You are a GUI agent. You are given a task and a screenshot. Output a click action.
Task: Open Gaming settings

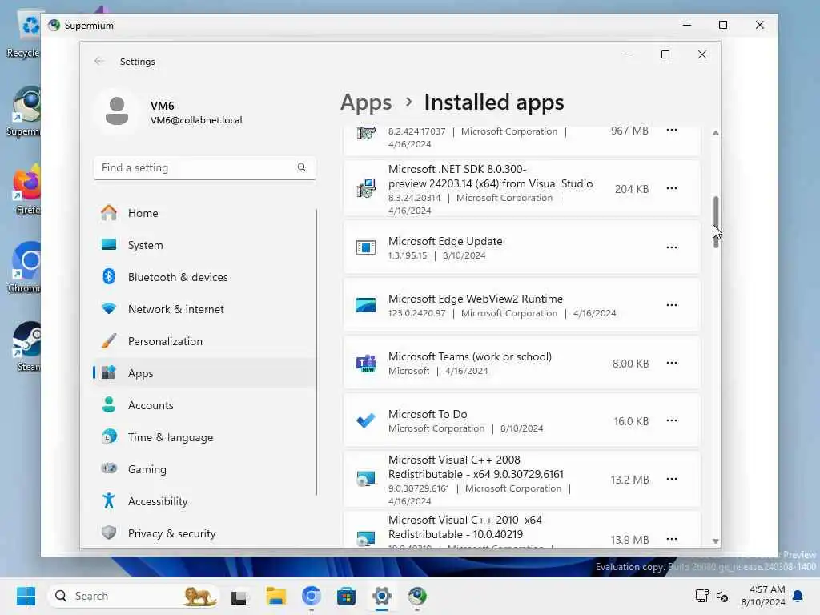[x=204, y=469]
